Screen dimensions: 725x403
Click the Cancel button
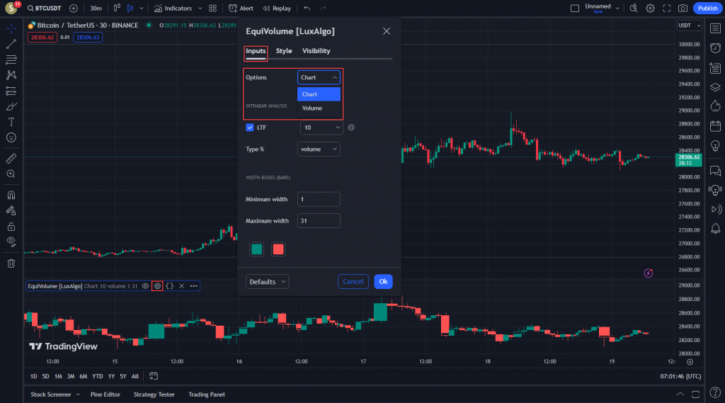(x=353, y=281)
